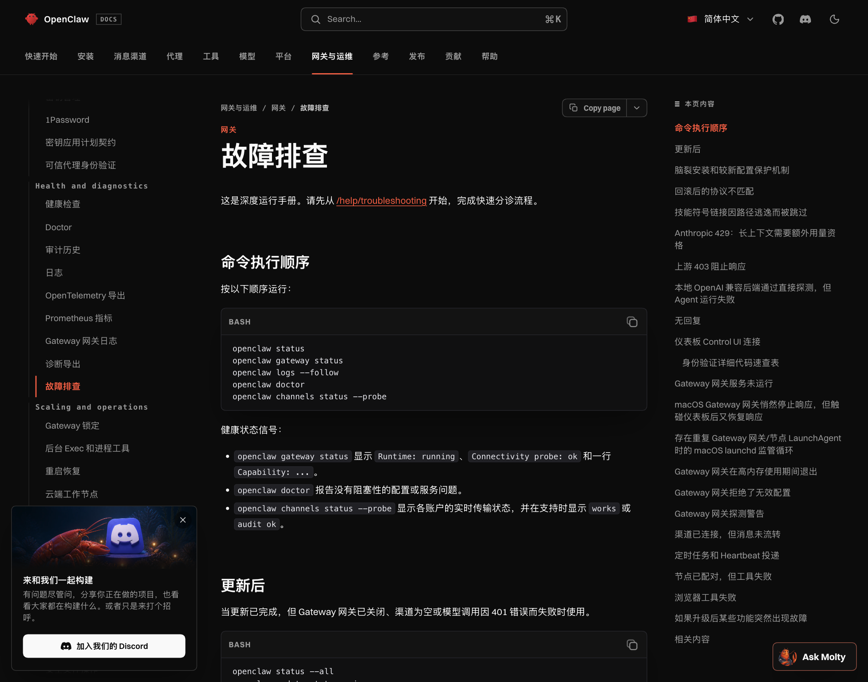Click 加入我们的 Discord button
The width and height of the screenshot is (868, 682).
pyautogui.click(x=104, y=646)
